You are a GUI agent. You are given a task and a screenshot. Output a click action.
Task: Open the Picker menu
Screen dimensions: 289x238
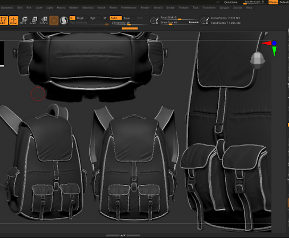coord(113,7)
